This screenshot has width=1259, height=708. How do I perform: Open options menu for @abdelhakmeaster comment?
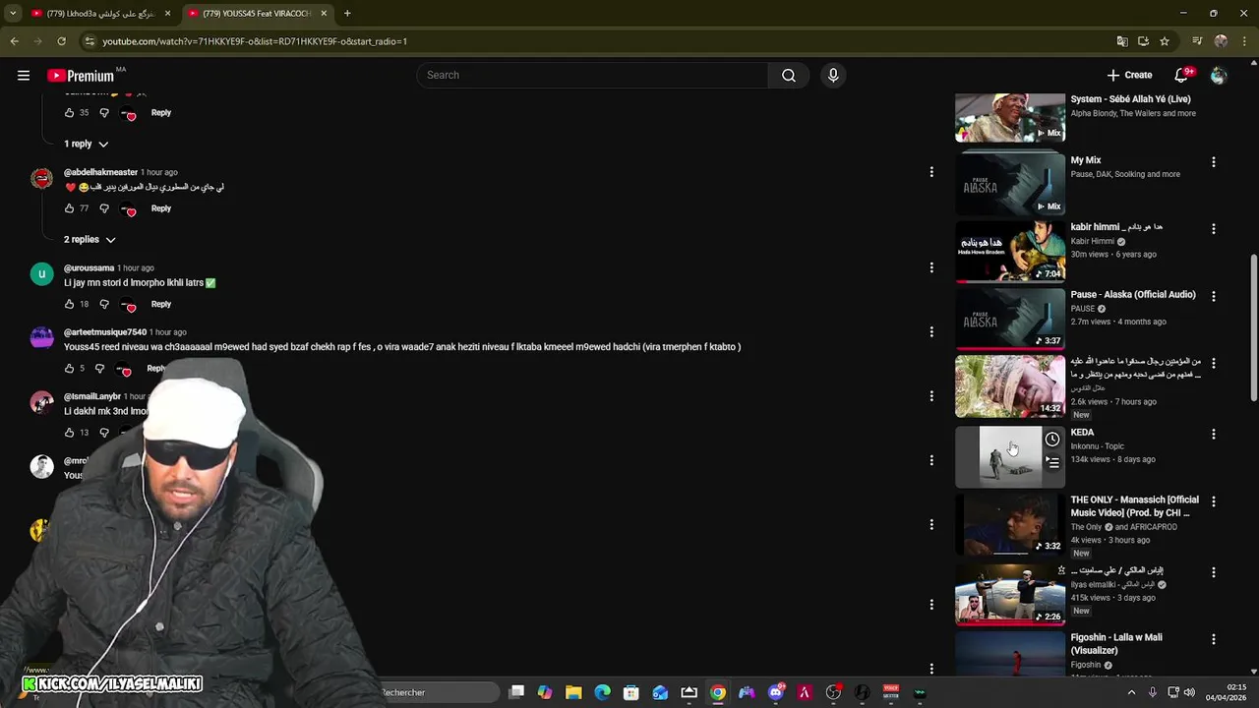(931, 172)
